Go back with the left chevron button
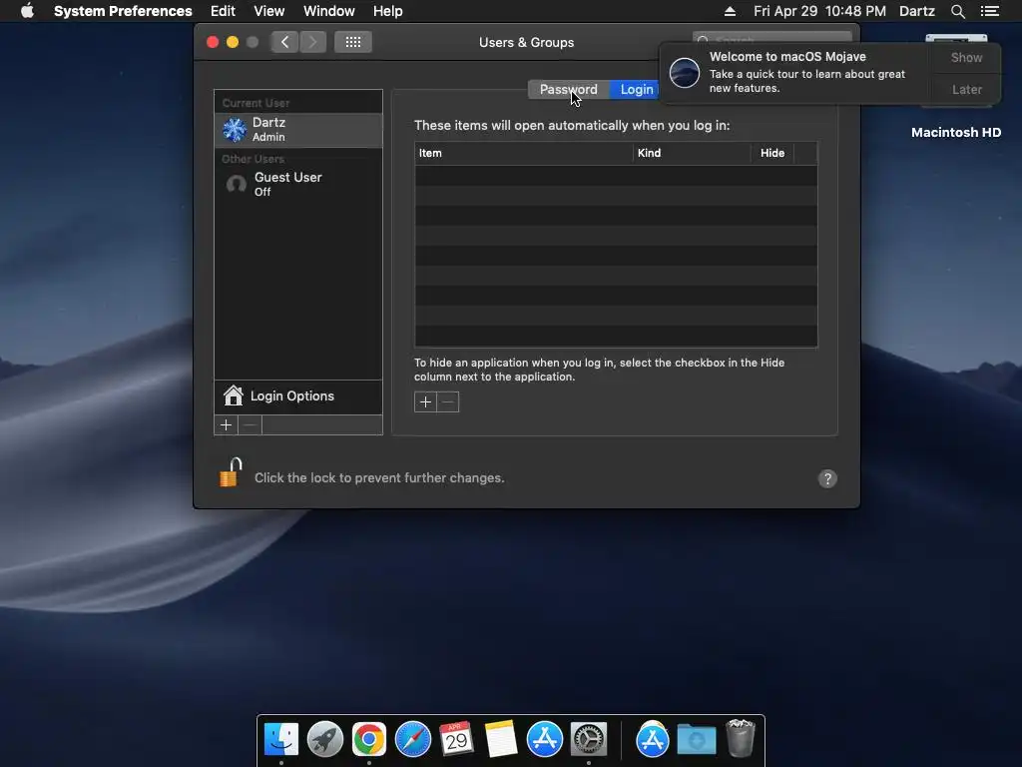This screenshot has width=1022, height=767. click(x=284, y=42)
